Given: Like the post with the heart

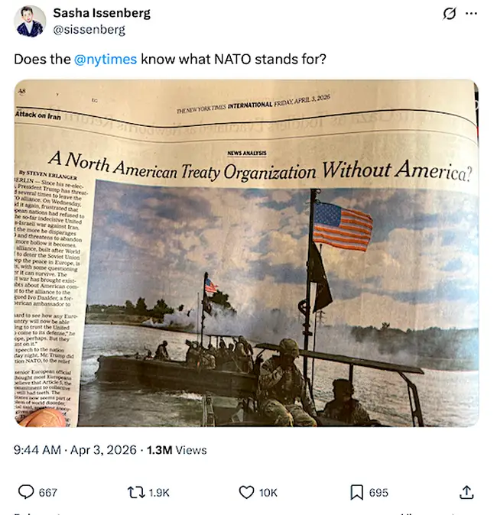Looking at the screenshot, I should (246, 492).
